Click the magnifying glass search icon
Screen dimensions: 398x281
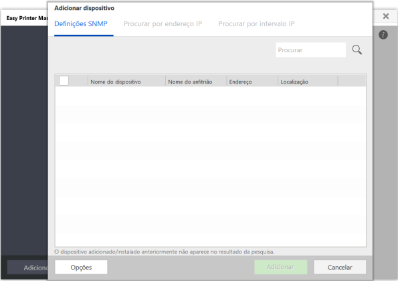[357, 50]
